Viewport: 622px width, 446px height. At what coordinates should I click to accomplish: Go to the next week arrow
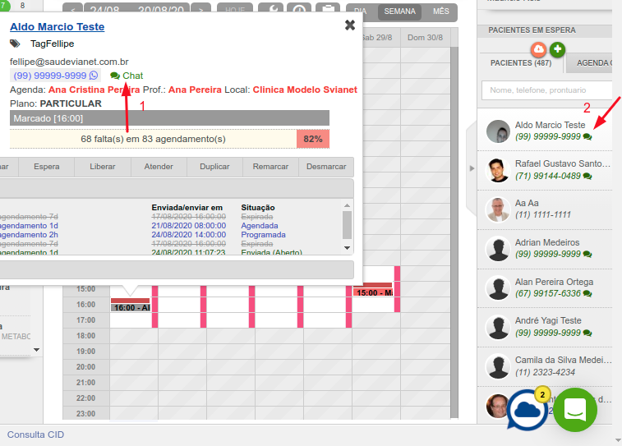point(200,10)
